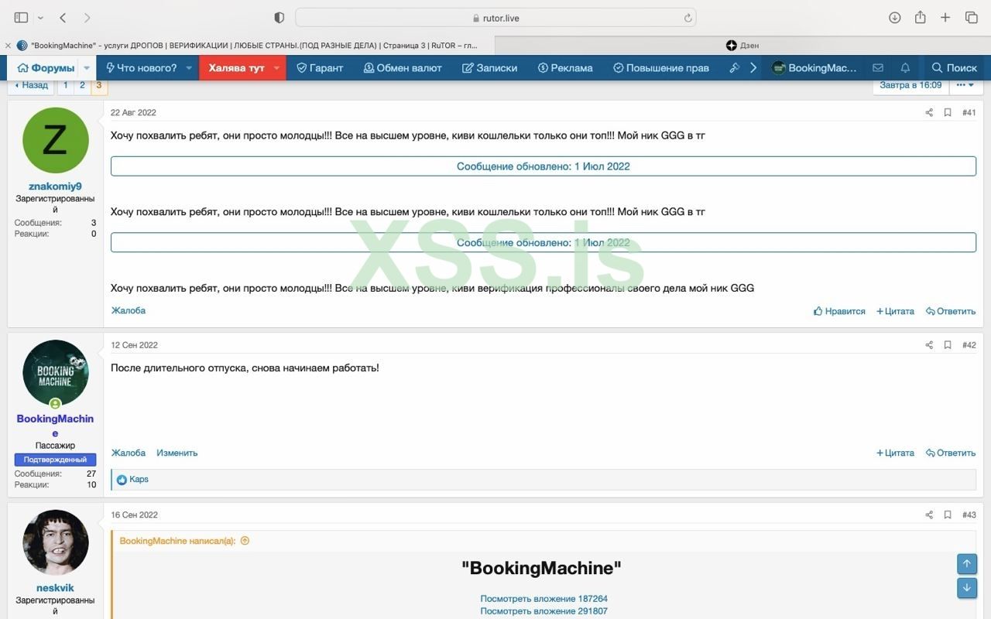Reply to post #42 with Ответить

(951, 453)
